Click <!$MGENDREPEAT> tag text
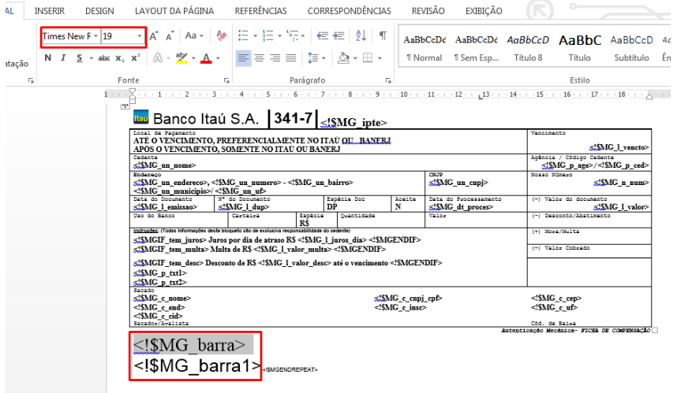Viewport: 673px width, 393px height. pos(290,369)
